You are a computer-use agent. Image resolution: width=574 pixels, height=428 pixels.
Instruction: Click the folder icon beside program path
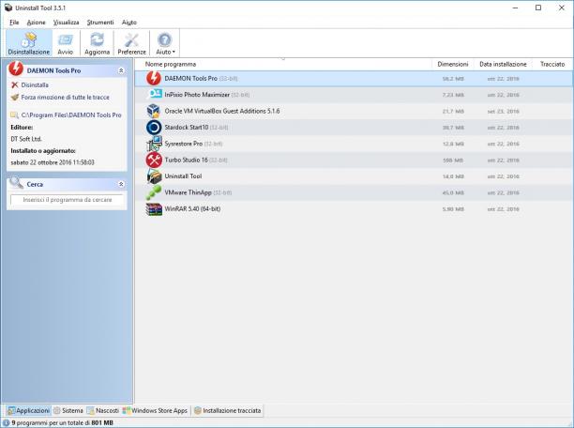pyautogui.click(x=15, y=115)
